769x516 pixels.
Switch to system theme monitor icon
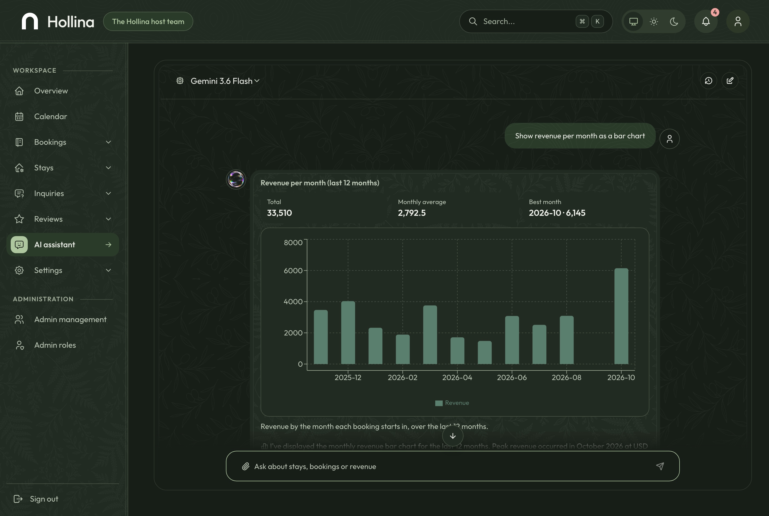coord(633,21)
